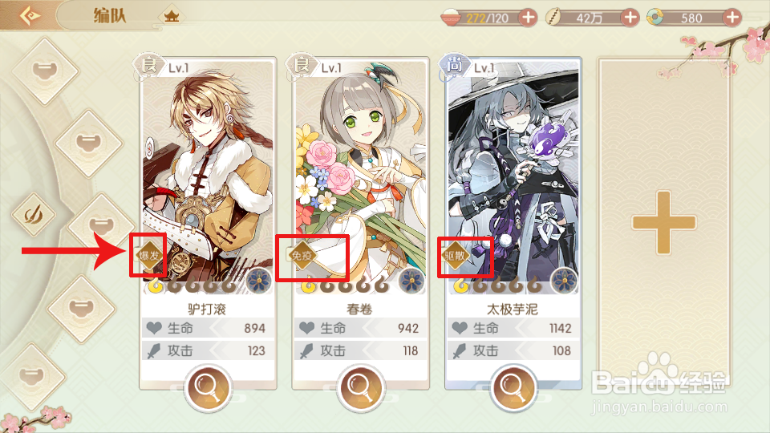
Task: Add a character to the empty slot
Action: point(663,222)
